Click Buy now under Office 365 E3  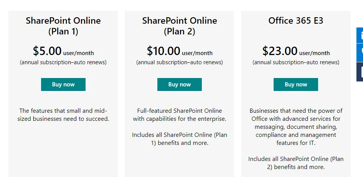coord(295,84)
